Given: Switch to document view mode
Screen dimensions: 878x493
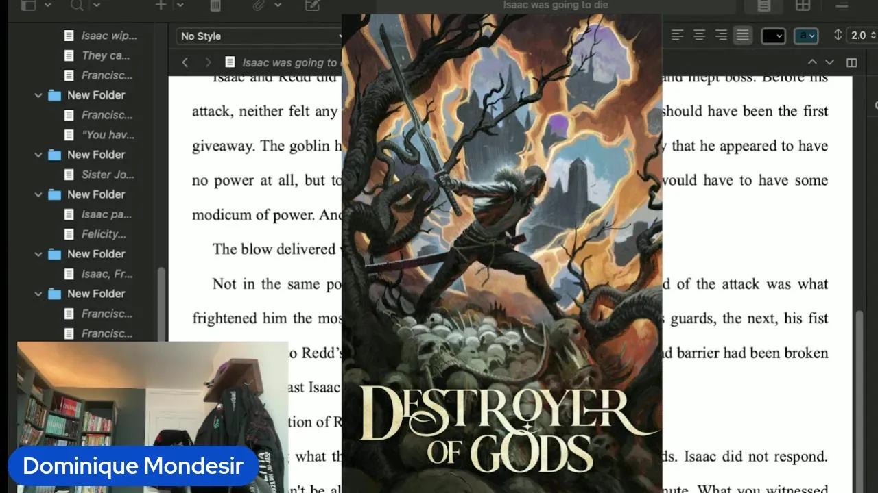Looking at the screenshot, I should coord(764,5).
